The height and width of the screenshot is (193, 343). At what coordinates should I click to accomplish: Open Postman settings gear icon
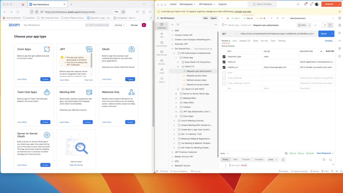[305, 4]
